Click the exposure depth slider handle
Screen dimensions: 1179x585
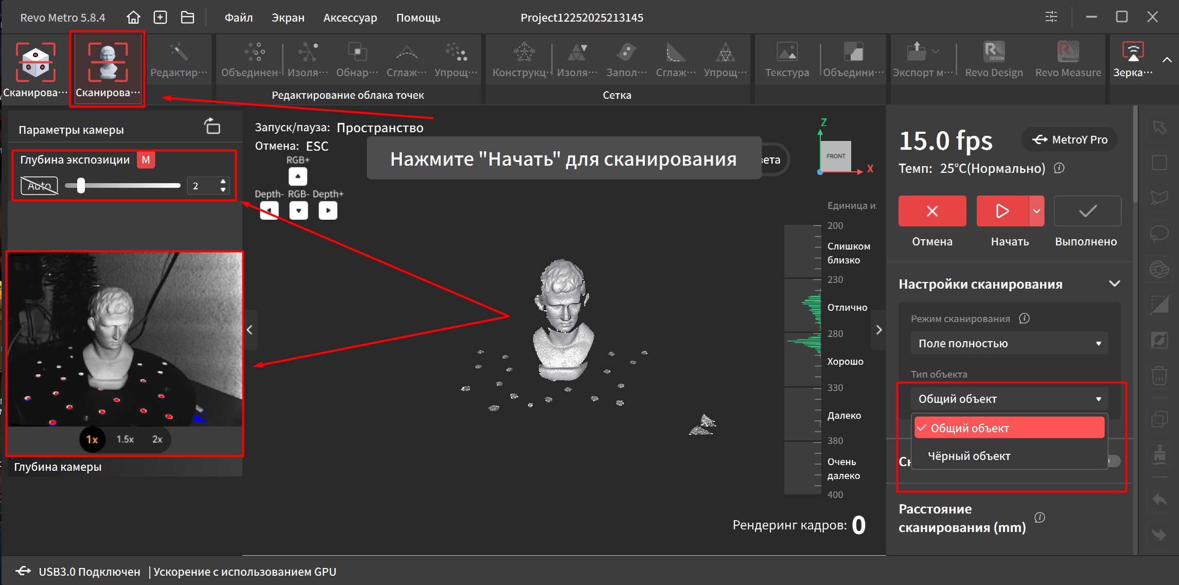click(x=81, y=186)
